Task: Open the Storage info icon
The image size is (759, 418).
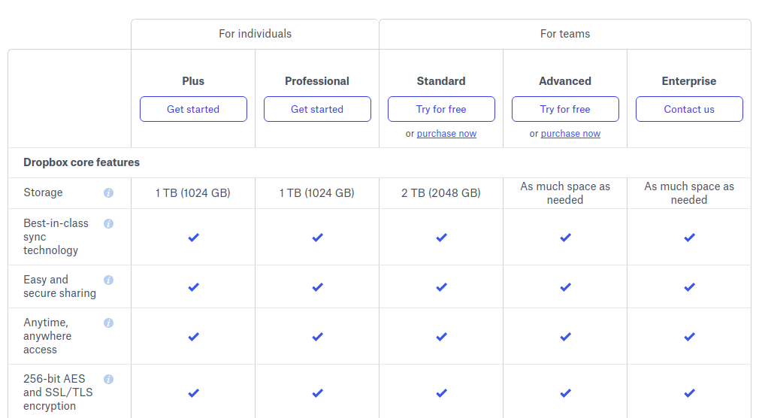Action: [108, 192]
